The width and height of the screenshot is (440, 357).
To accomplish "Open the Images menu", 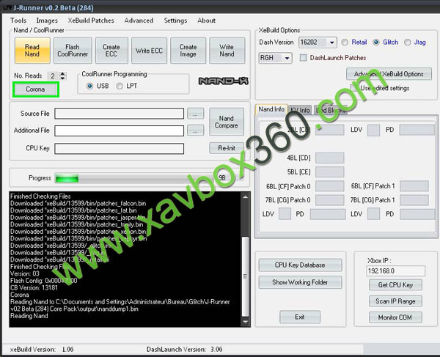I will coord(47,21).
